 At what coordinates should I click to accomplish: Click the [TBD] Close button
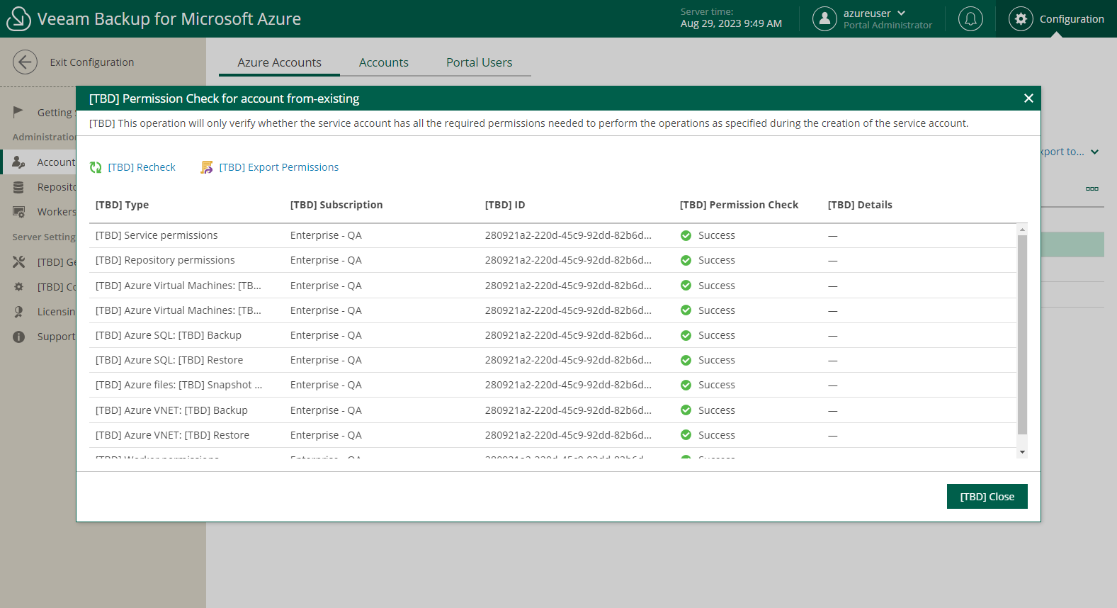click(x=987, y=497)
